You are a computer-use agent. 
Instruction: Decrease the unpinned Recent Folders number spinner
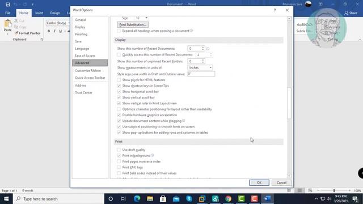coord(203,62)
